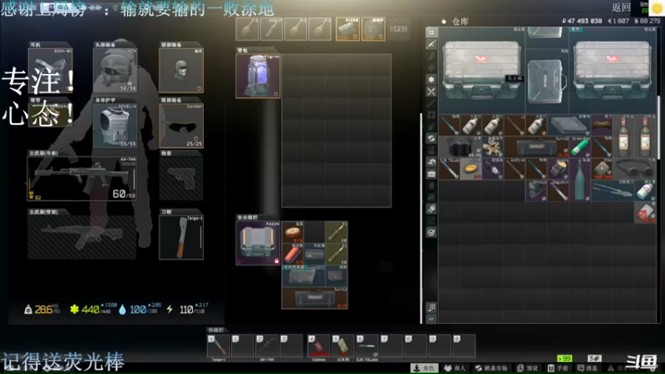The width and height of the screenshot is (665, 374).
Task: Select the AHF1-M injector in the stash
Action: pyautogui.click(x=515, y=170)
